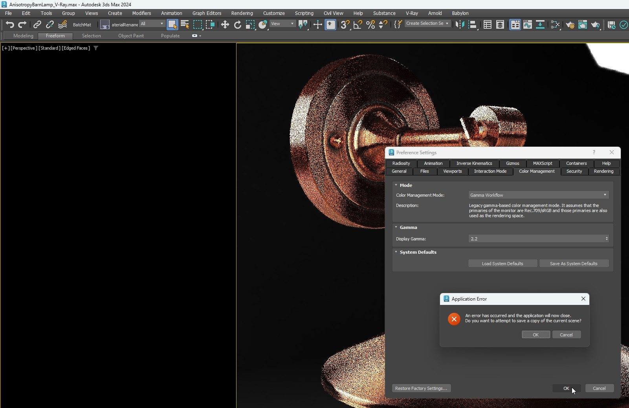Open the Curve Editor icon

click(x=527, y=24)
